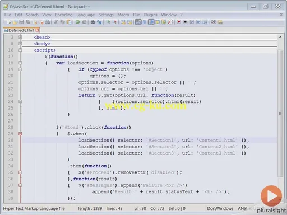Collapse the fold marker on line 24

point(20,101)
